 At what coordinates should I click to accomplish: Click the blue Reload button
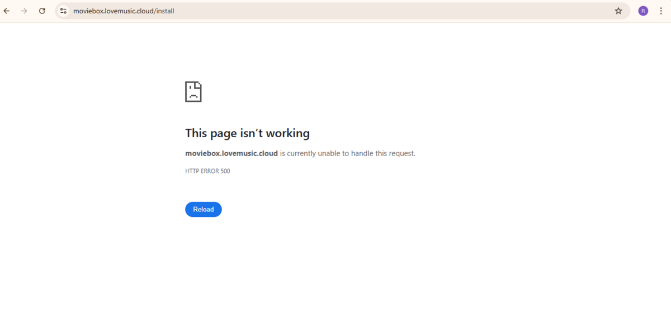[x=204, y=210]
